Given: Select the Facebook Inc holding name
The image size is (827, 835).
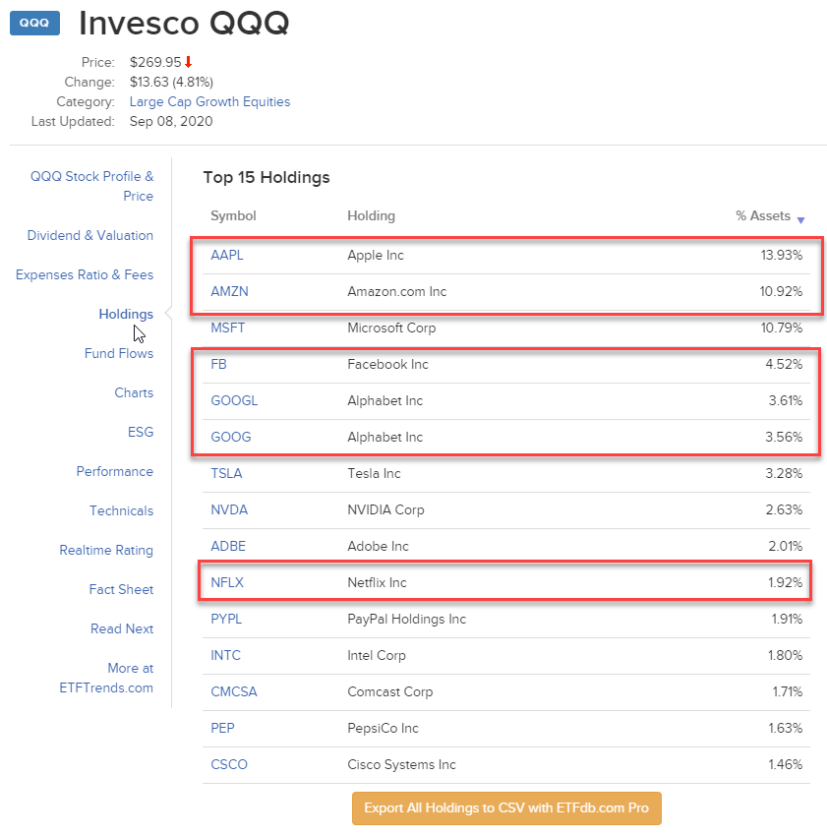Looking at the screenshot, I should [x=387, y=364].
